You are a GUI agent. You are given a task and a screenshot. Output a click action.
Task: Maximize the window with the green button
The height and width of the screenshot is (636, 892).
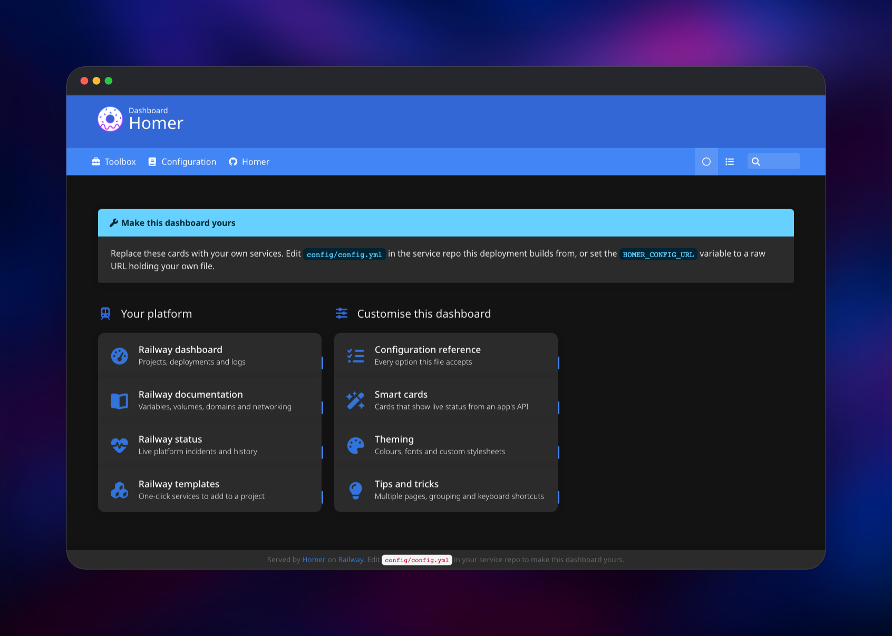109,81
